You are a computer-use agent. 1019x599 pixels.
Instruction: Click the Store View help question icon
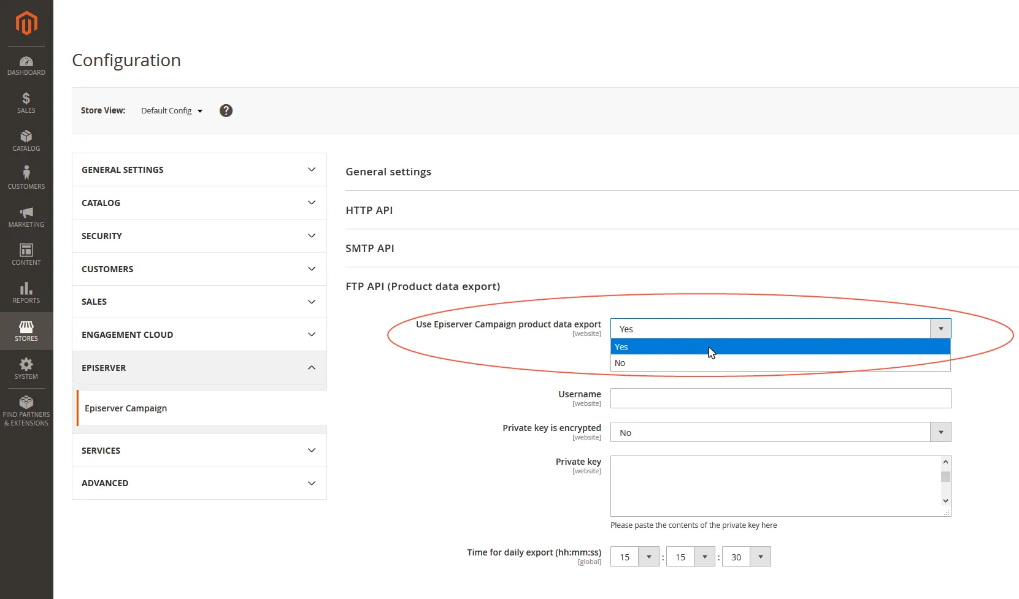click(226, 110)
